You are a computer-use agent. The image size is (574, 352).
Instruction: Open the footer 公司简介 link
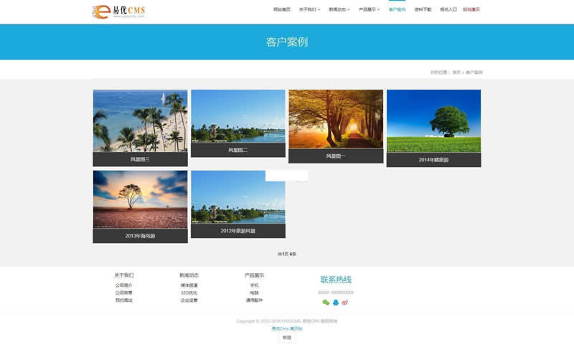coord(124,285)
